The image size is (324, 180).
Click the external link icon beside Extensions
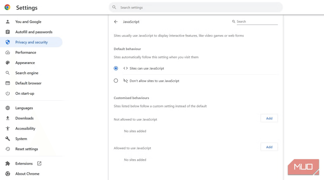tap(39, 164)
